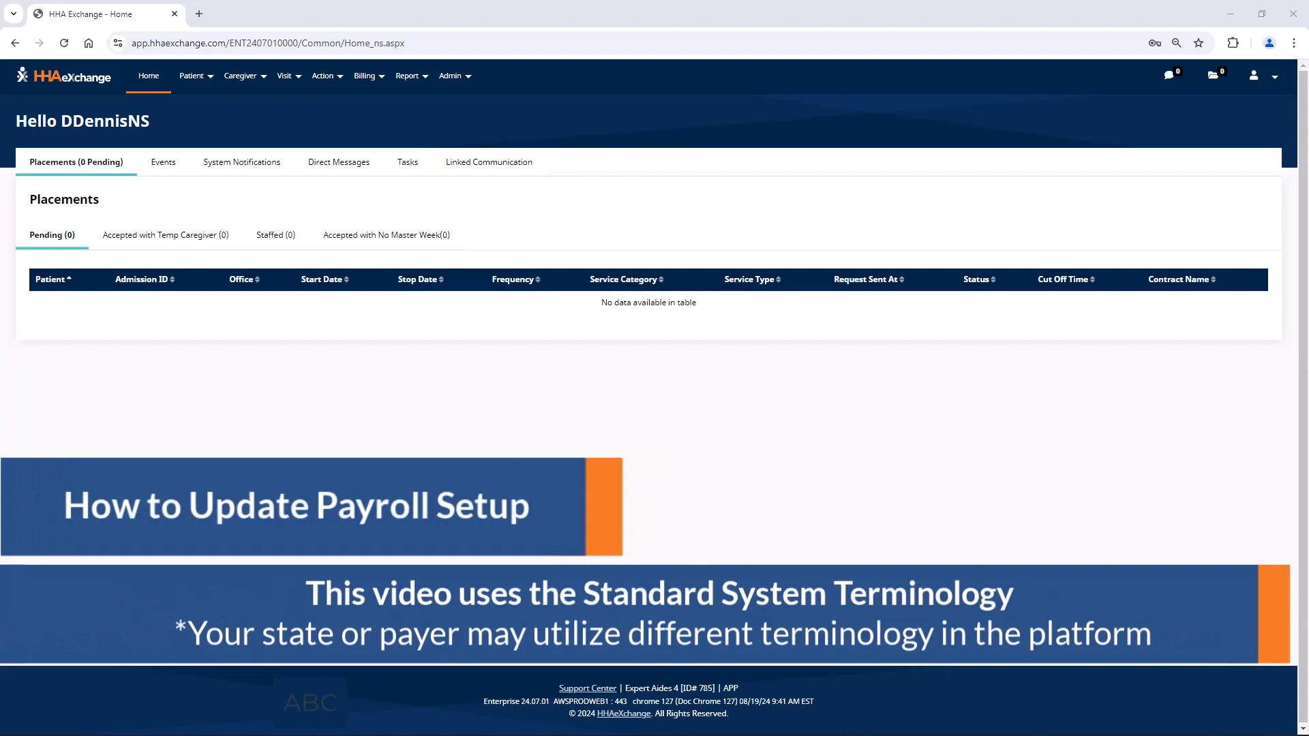The image size is (1309, 736).
Task: Click the extensions puzzle piece icon
Action: (x=1234, y=43)
